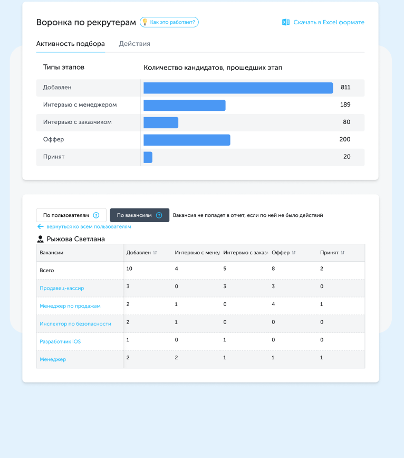404x458 pixels.
Task: Click the back arrow icon beside 'вернуться ко всем пользователям'
Action: pyautogui.click(x=40, y=227)
